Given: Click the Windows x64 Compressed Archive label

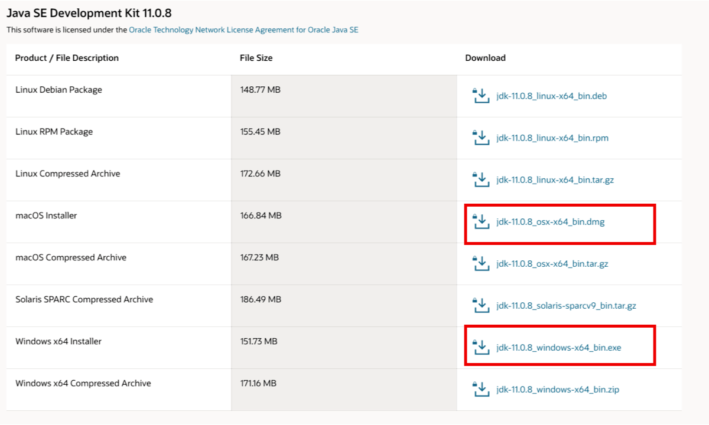Looking at the screenshot, I should click(x=83, y=383).
